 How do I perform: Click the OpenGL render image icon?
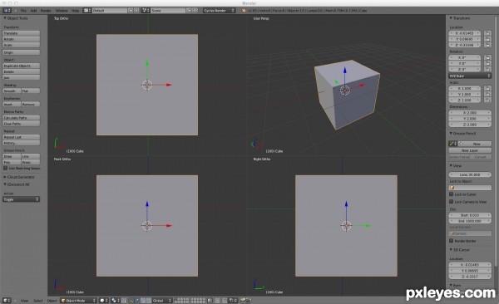243,300
